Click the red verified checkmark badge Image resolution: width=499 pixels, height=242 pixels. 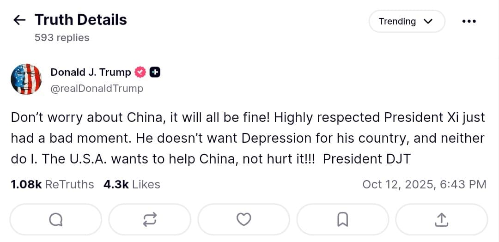click(140, 72)
